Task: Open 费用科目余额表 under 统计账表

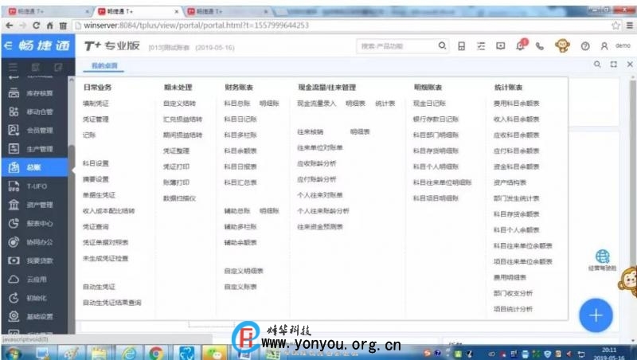Action: (516, 104)
